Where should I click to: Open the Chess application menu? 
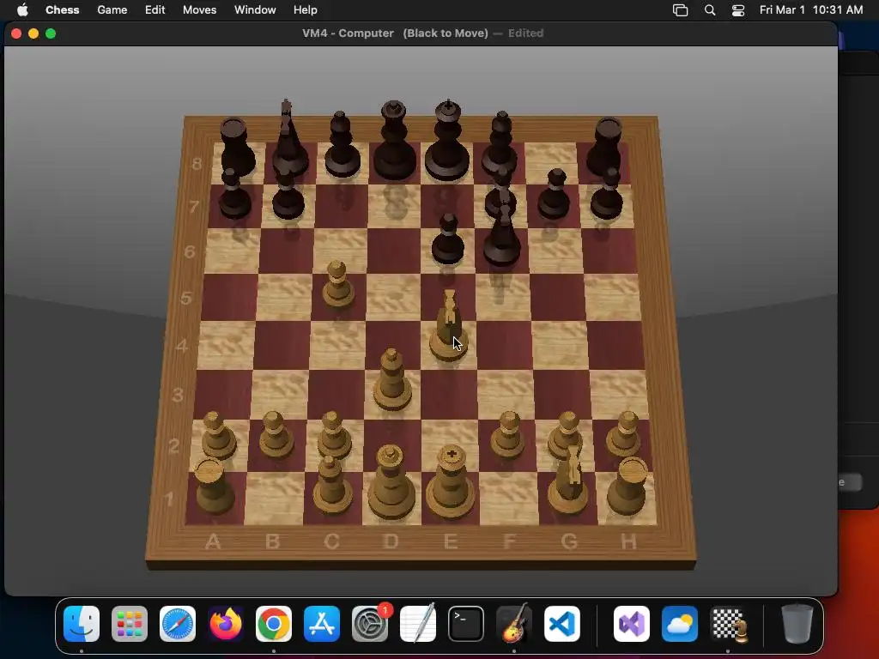click(62, 10)
